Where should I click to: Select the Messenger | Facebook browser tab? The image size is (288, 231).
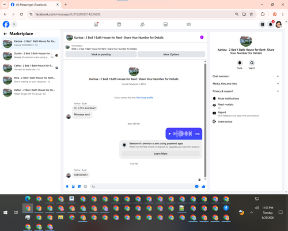point(35,5)
